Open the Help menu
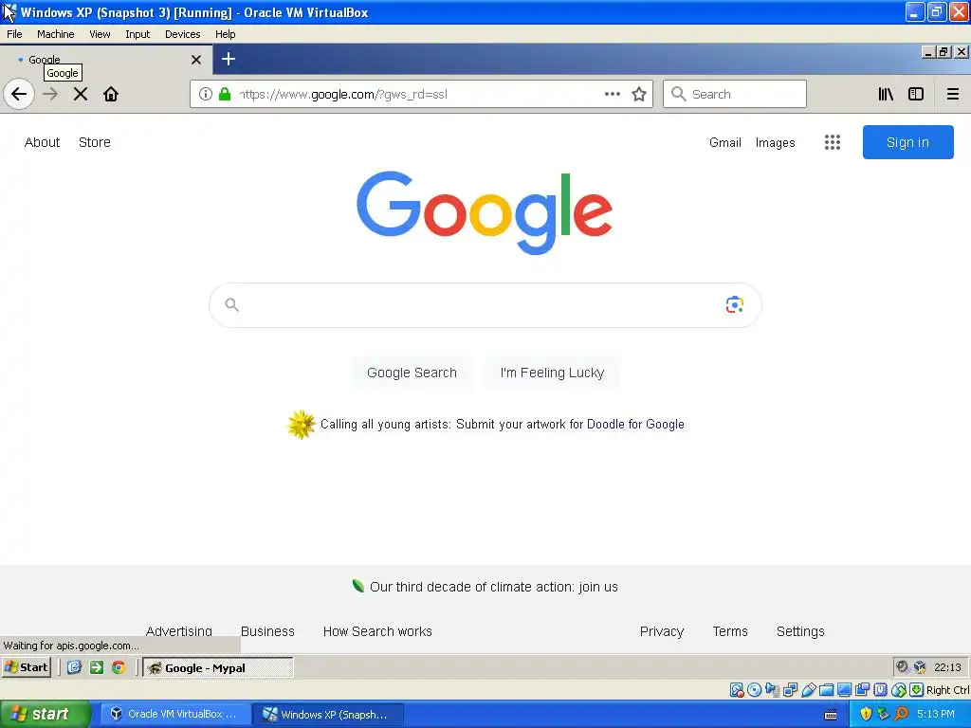This screenshot has width=971, height=728. [x=226, y=34]
